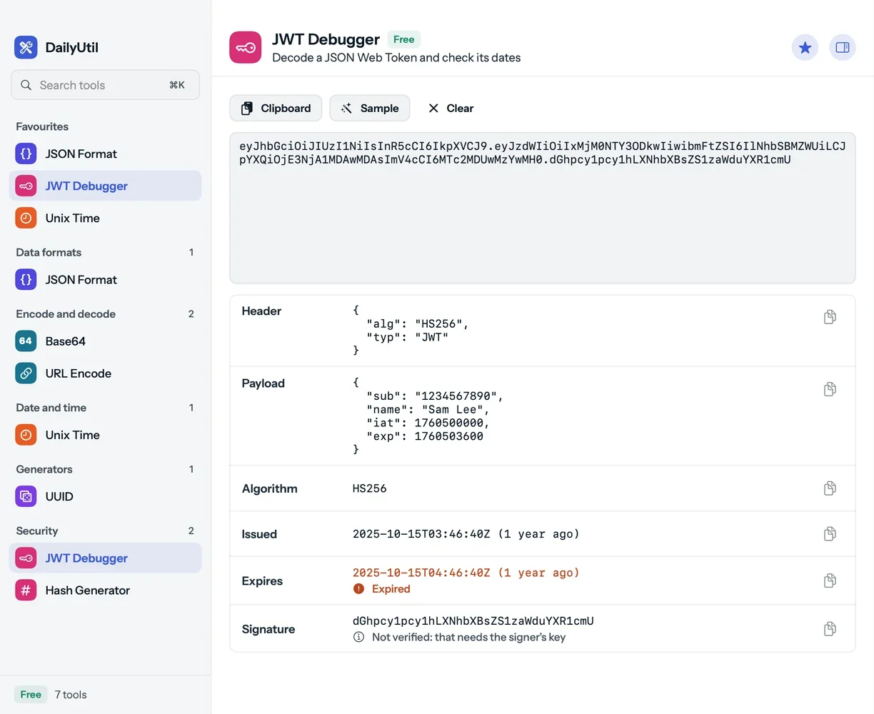Click 'Not verified: that needs the signer's key'
Image resolution: width=874 pixels, height=714 pixels.
point(468,637)
